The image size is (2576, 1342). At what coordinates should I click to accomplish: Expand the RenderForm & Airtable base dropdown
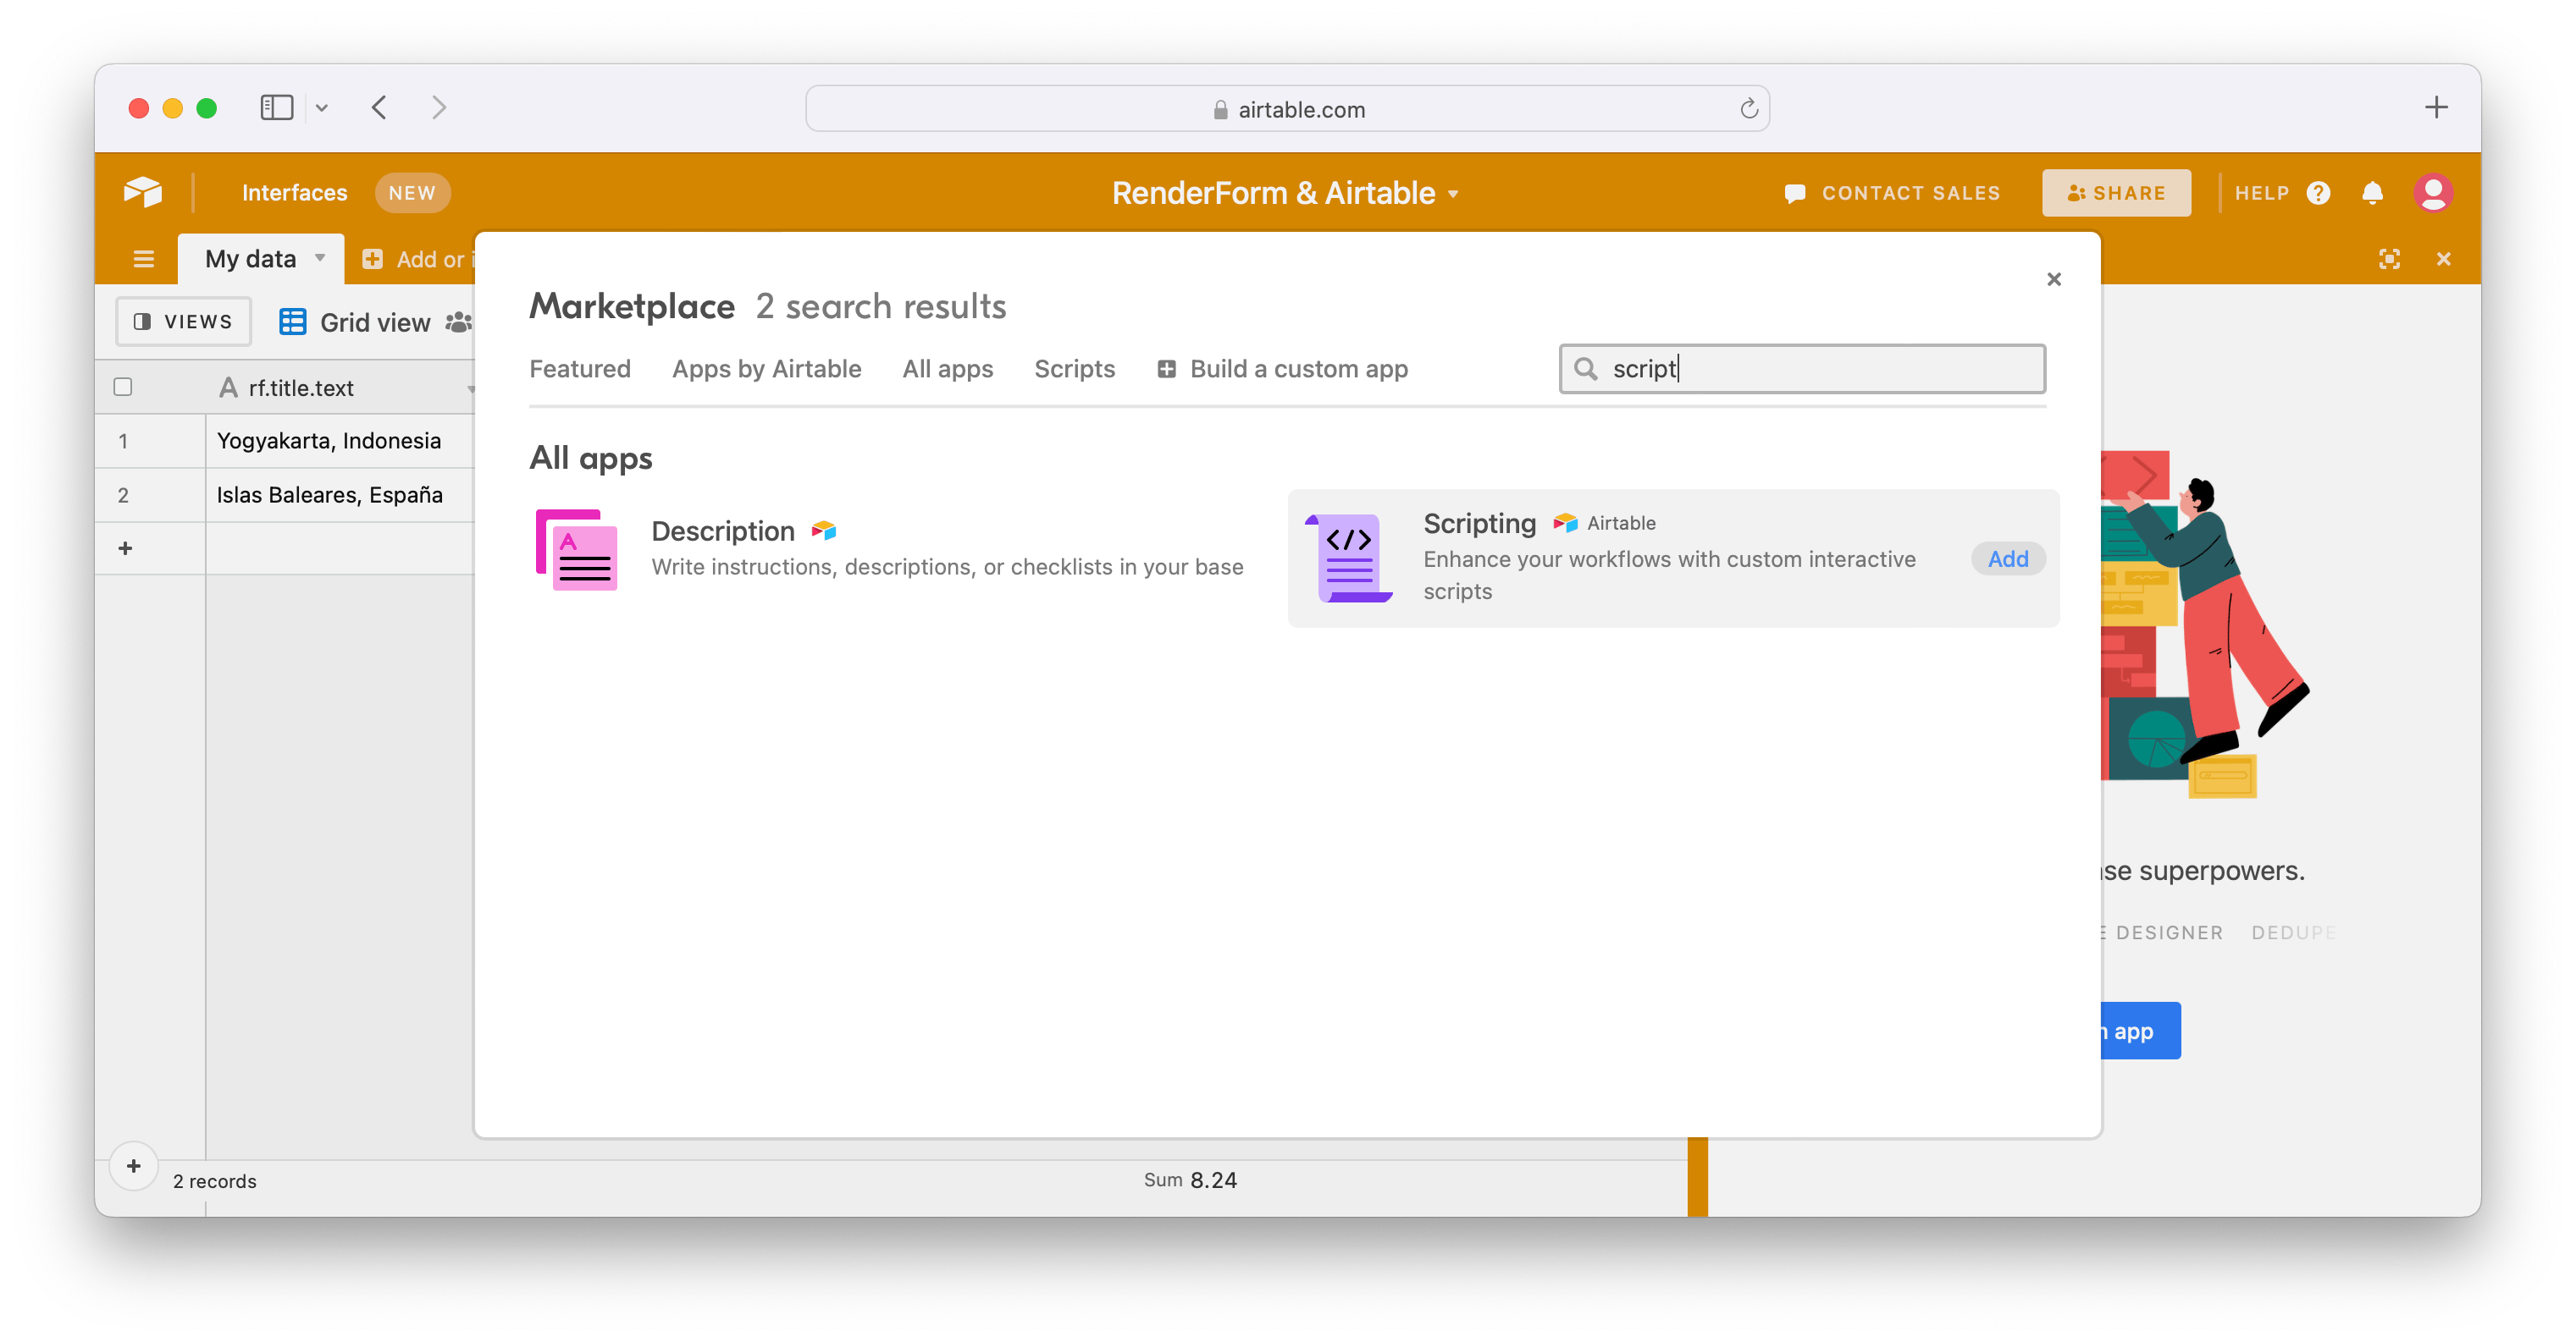(1453, 194)
